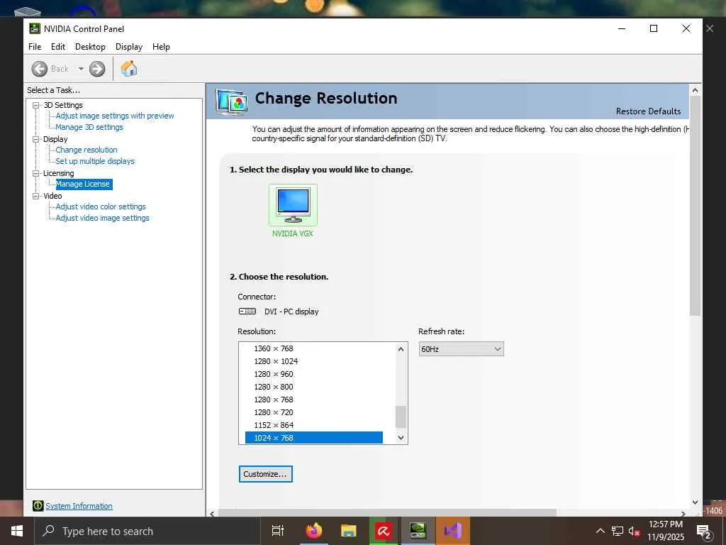Click Restore Defaults link

click(648, 111)
